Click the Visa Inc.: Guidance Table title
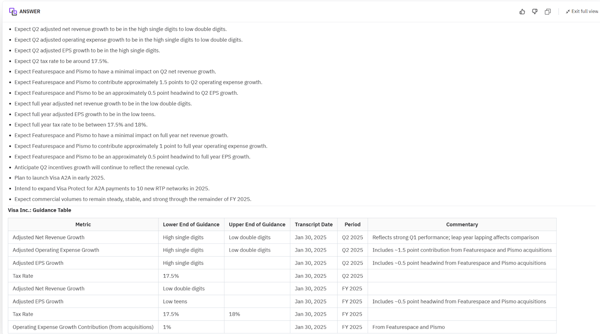Screen dimensions: 600x334 point(39,210)
